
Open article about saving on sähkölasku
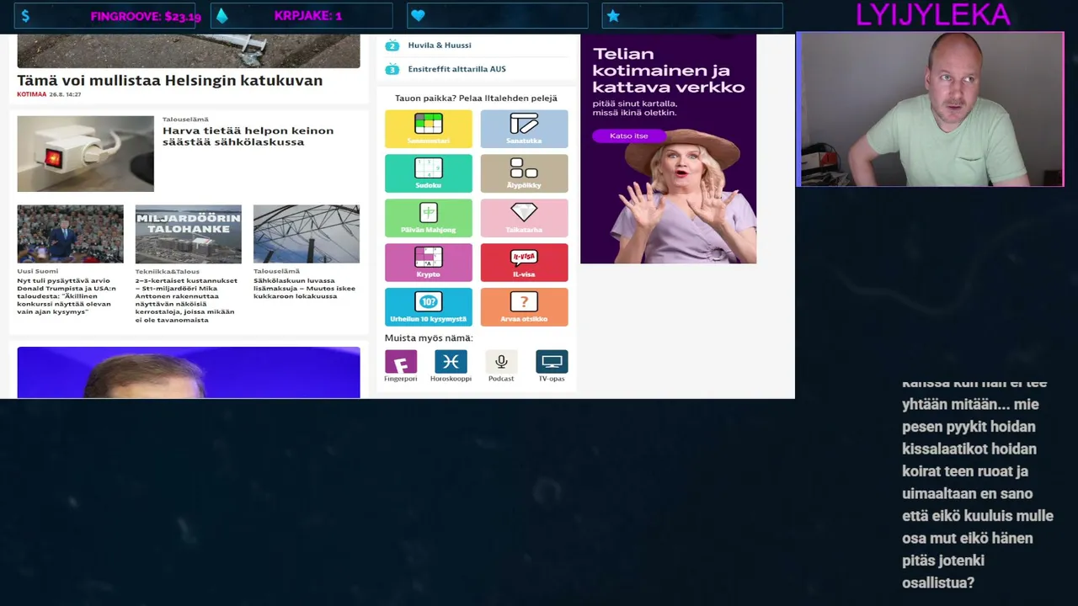click(248, 136)
